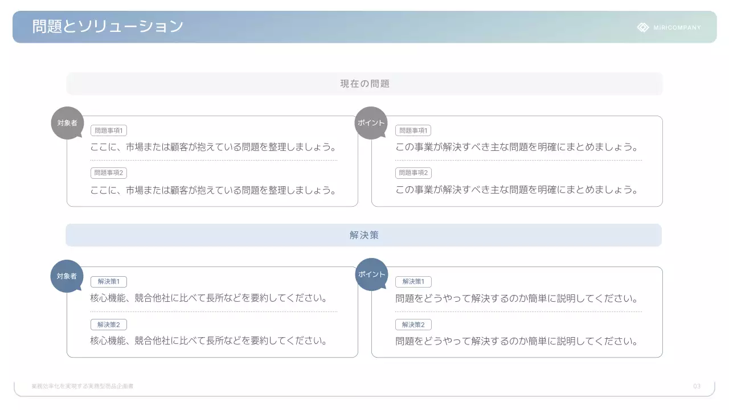Click the 解決策1 tag in the right card
Image resolution: width=729 pixels, height=410 pixels.
(x=413, y=281)
